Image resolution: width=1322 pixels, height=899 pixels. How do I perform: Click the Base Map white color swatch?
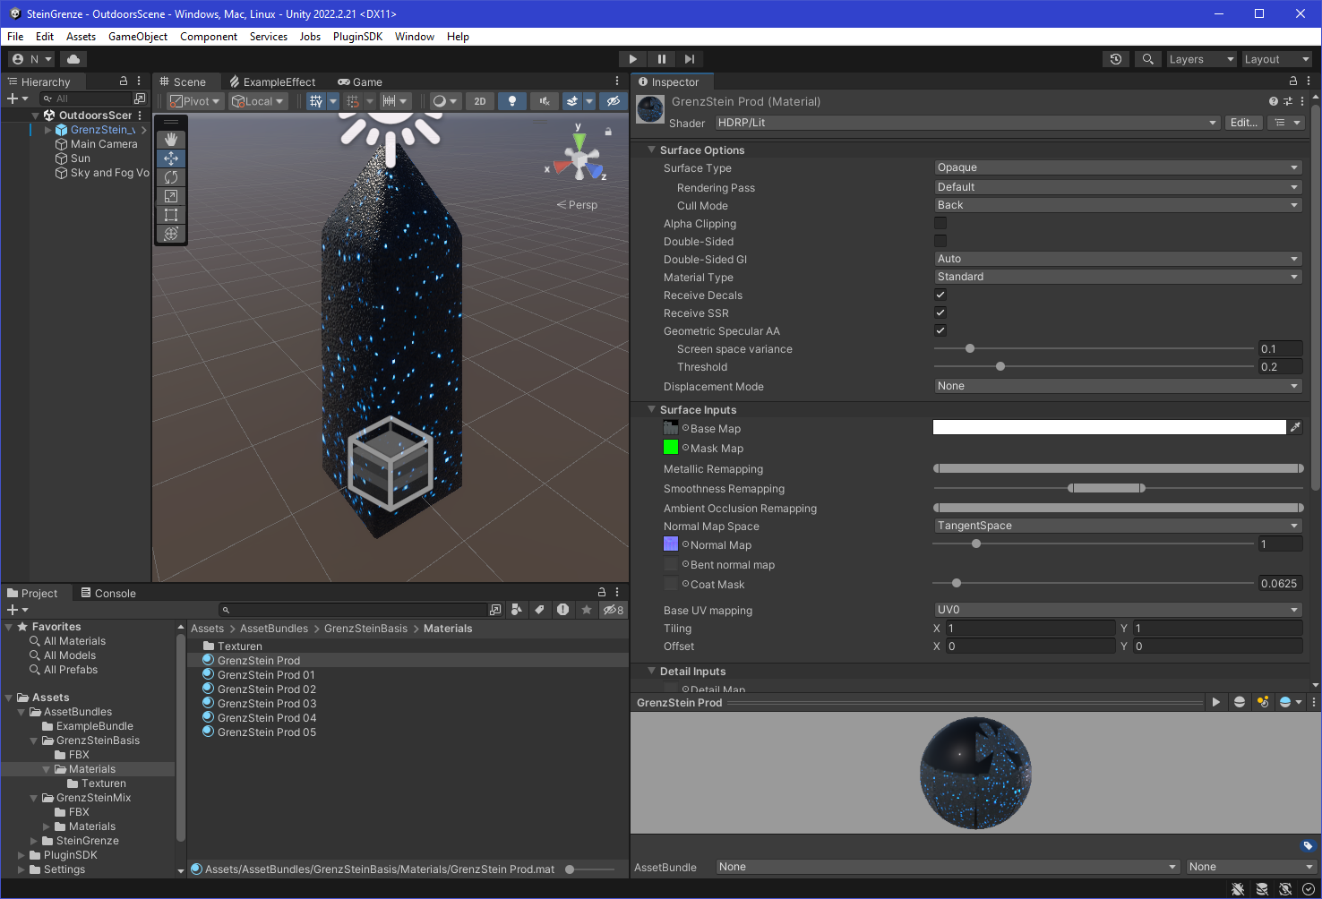(1109, 428)
